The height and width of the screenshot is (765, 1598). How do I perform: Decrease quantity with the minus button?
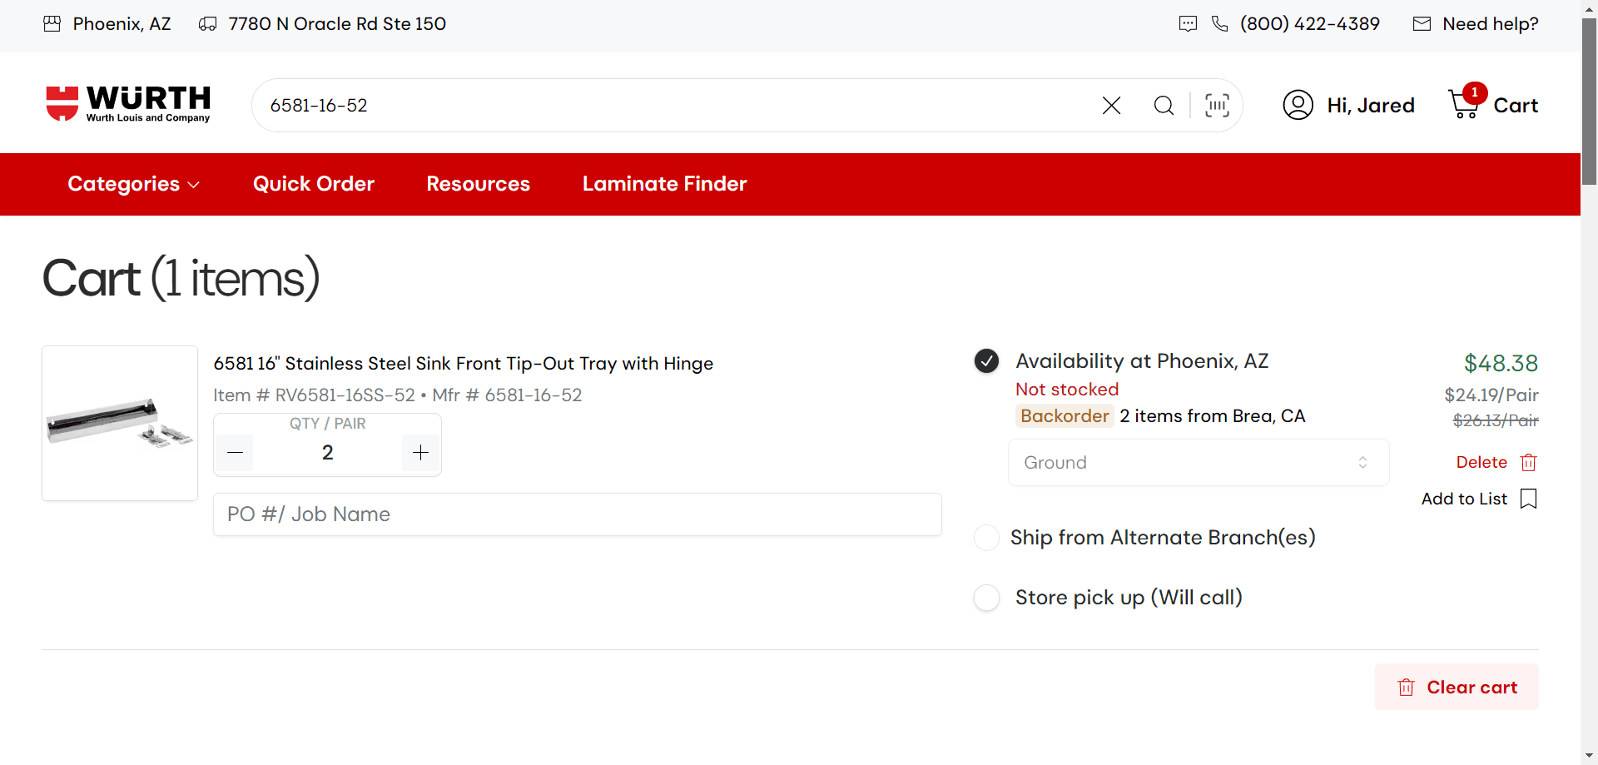pos(235,453)
